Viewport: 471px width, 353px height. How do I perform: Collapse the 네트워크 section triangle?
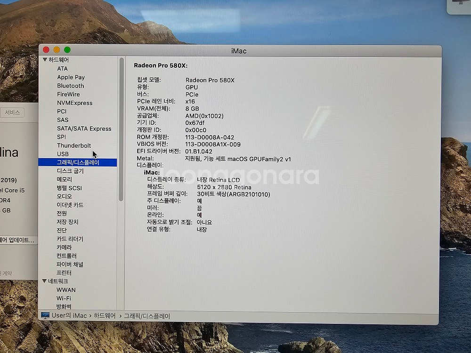point(44,281)
